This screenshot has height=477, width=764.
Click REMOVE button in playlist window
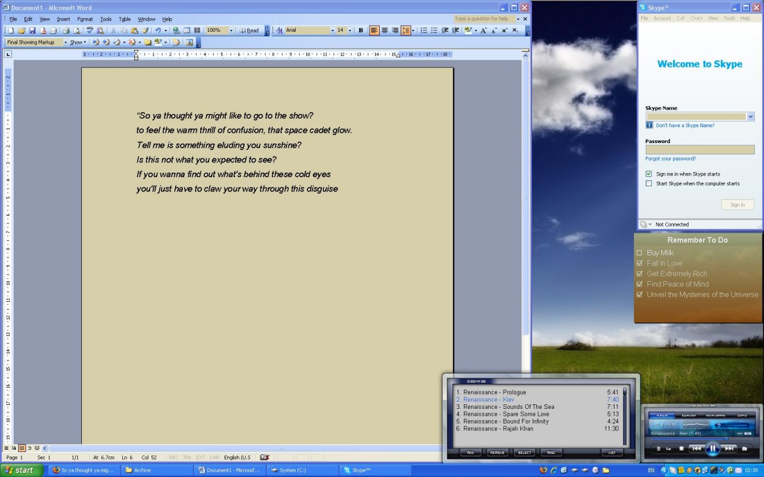497,453
